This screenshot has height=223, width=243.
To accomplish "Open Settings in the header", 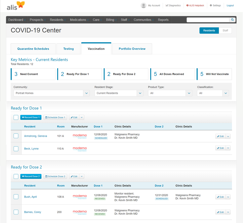I will pos(215,5).
